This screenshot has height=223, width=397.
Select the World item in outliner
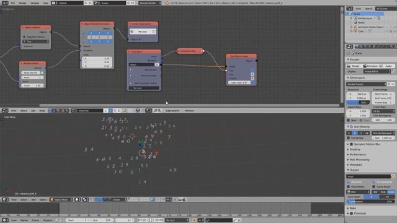coord(361,22)
